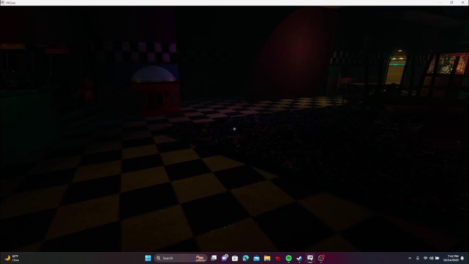The image size is (469, 264).
Task: Switch to Spotify from the taskbar
Action: pyautogui.click(x=289, y=258)
